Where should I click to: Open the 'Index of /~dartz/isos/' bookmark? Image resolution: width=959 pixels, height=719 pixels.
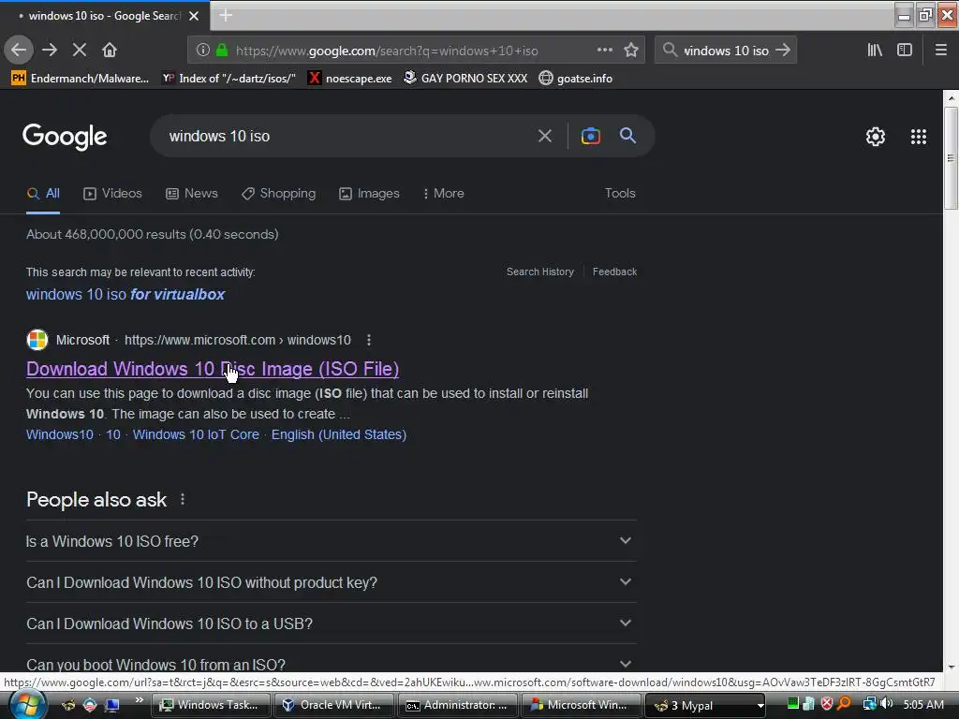point(229,79)
